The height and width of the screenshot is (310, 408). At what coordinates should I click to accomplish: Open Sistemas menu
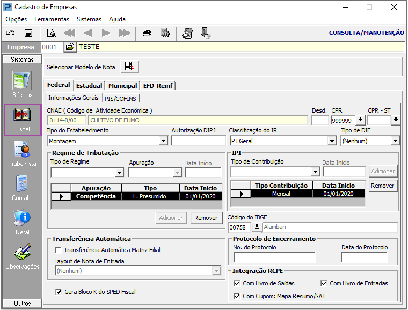pos(89,19)
